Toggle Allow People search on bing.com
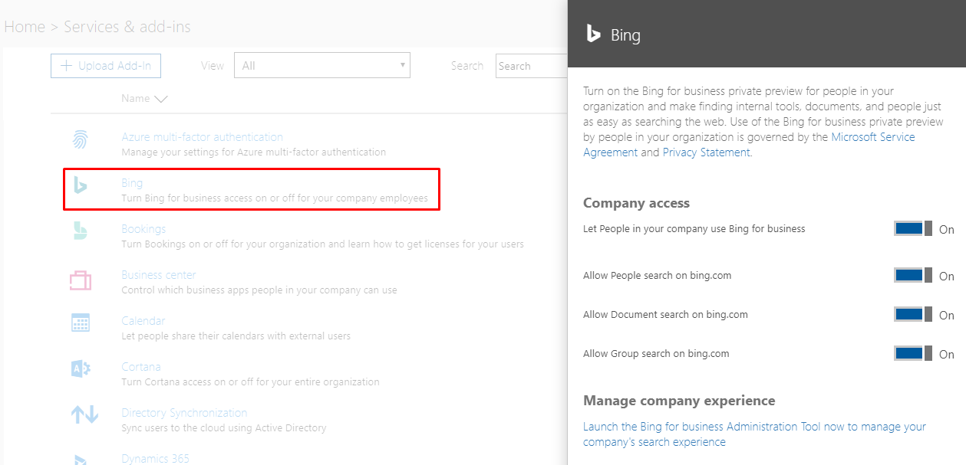This screenshot has height=465, width=966. 913,275
